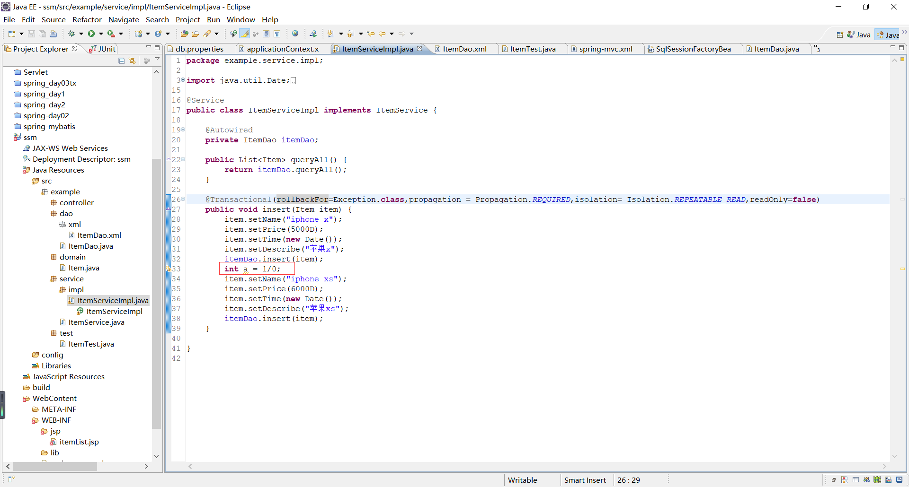Open the Refactor menu
This screenshot has height=487, width=909.
pos(87,20)
